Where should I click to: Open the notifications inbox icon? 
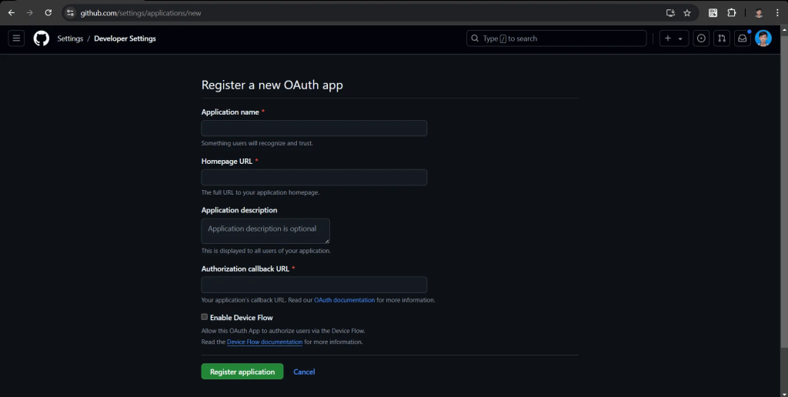coord(742,38)
